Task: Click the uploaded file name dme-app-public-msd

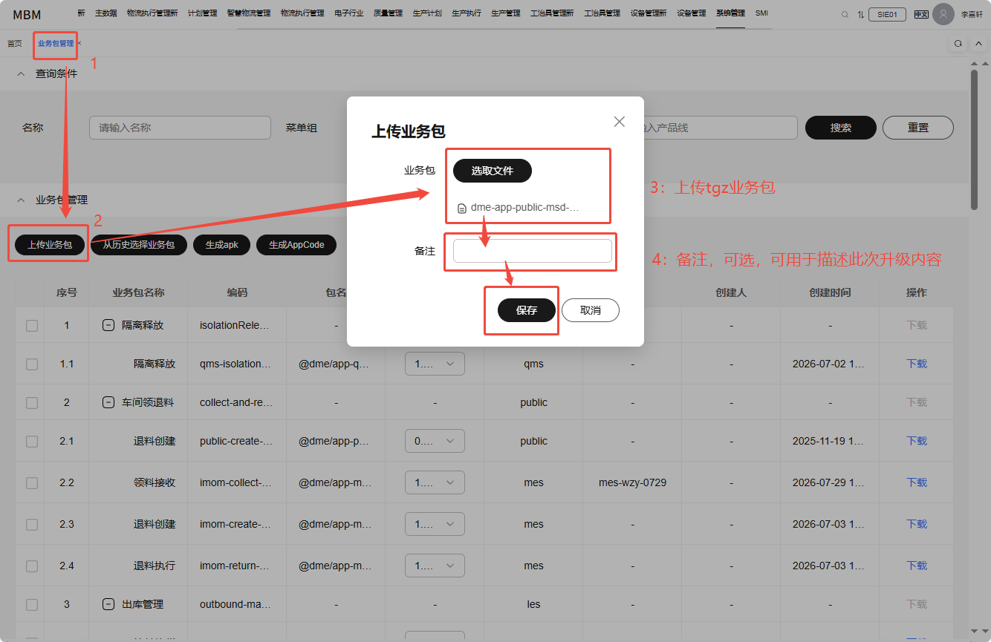Action: [524, 208]
